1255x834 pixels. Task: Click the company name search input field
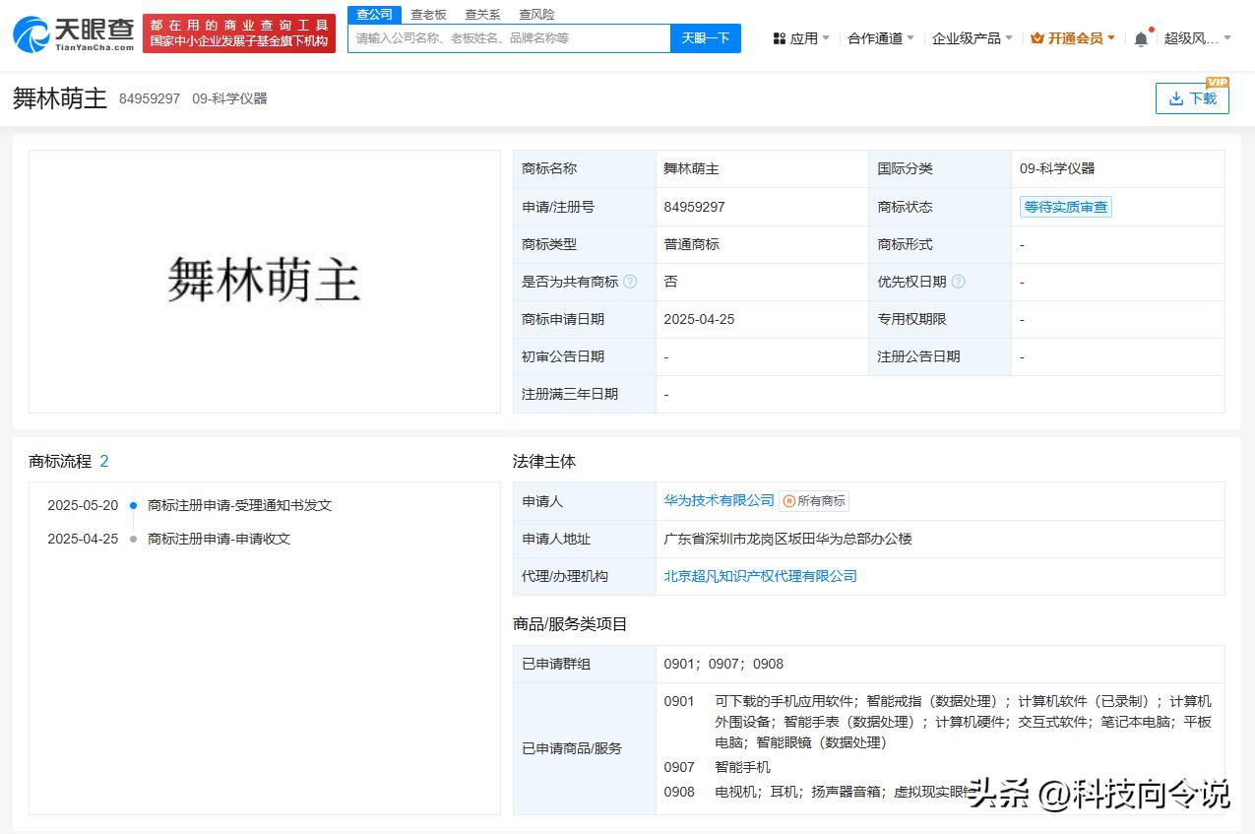point(509,38)
